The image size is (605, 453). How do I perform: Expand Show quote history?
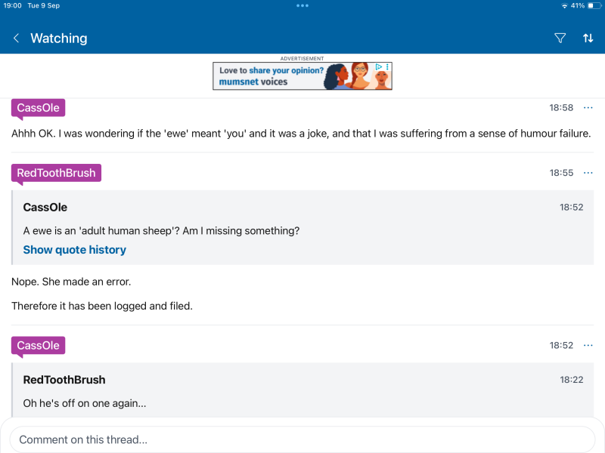coord(74,250)
